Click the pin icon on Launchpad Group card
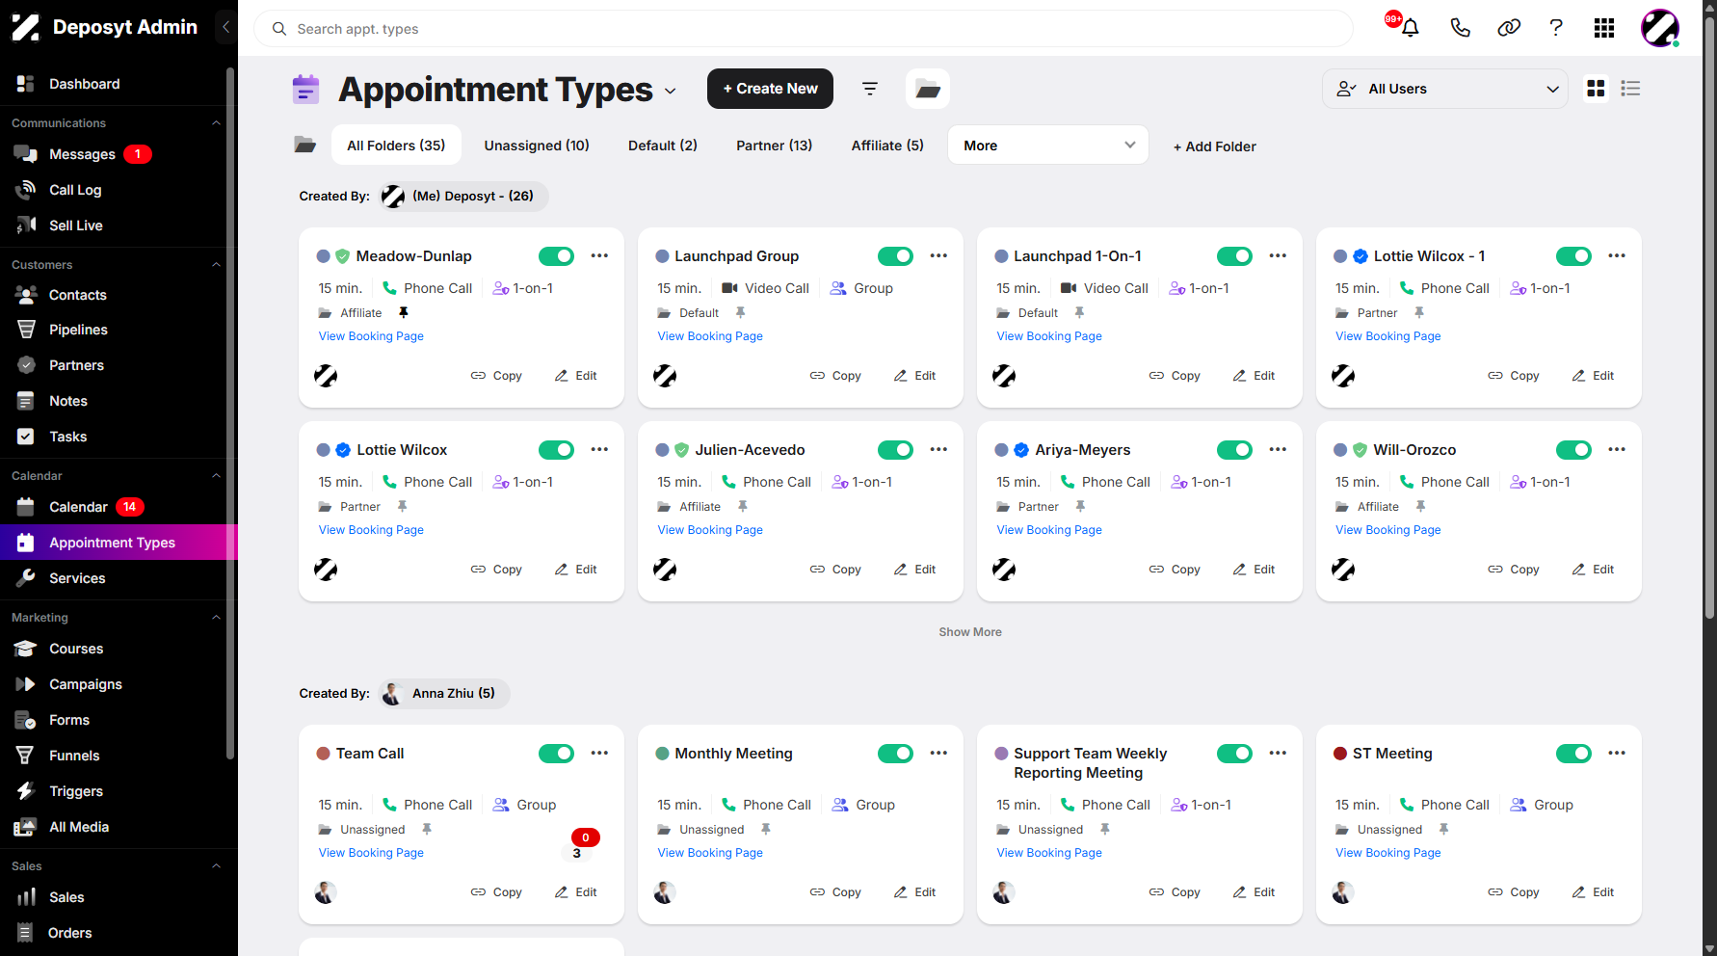 click(x=741, y=312)
